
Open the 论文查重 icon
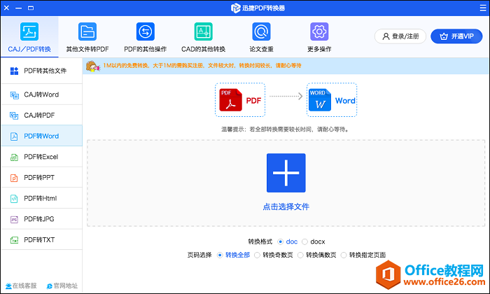point(261,32)
